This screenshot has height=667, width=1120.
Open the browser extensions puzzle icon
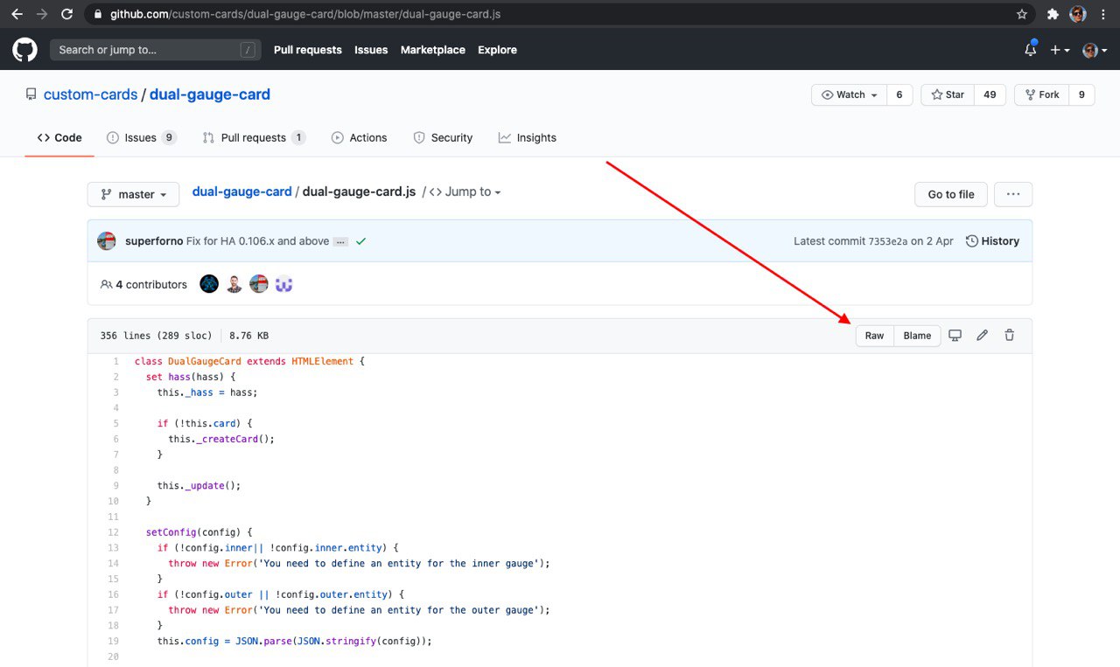click(1053, 14)
